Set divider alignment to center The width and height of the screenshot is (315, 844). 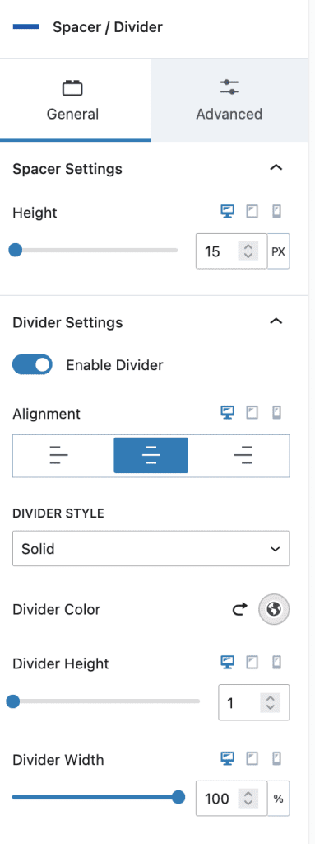(x=151, y=455)
